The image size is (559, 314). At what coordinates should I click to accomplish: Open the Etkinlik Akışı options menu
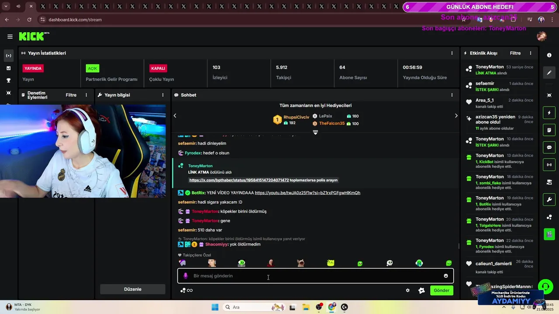(531, 53)
